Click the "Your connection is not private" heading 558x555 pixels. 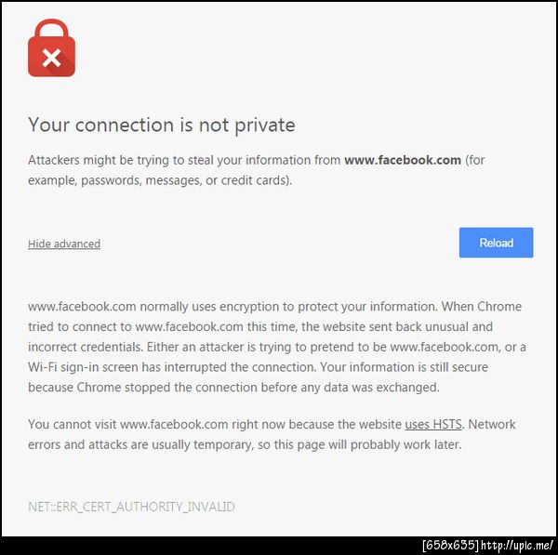point(161,125)
